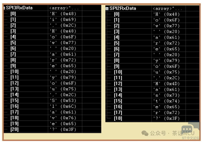Click the WeChat logo icon watermark
Image resolution: width=202 pixels, height=142 pixels.
(x=145, y=133)
